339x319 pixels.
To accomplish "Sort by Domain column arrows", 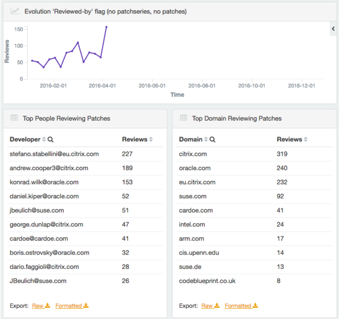I will tap(205, 140).
